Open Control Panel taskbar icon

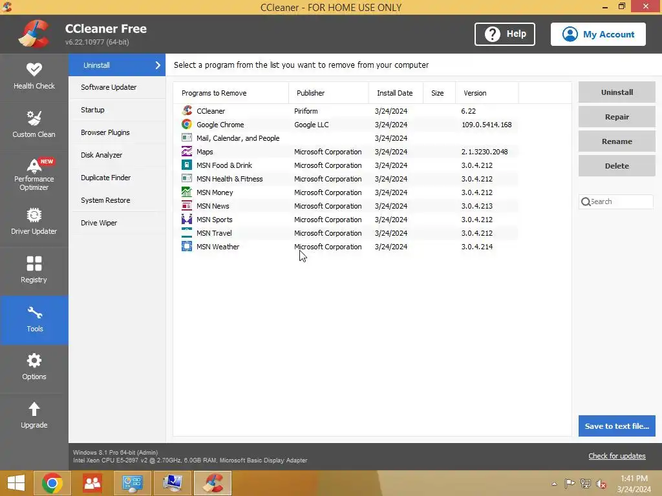click(x=132, y=483)
